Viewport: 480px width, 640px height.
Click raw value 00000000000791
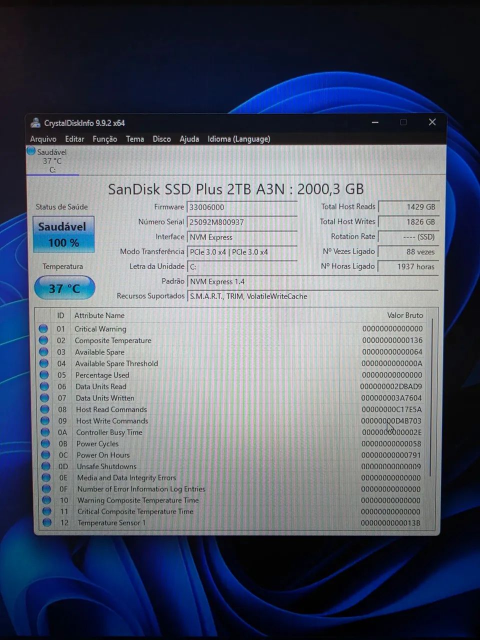391,455
